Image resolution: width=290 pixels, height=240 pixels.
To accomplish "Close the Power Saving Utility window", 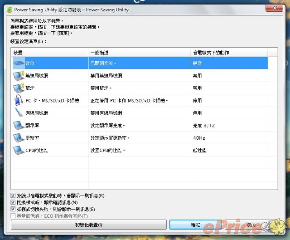I will tap(275, 8).
